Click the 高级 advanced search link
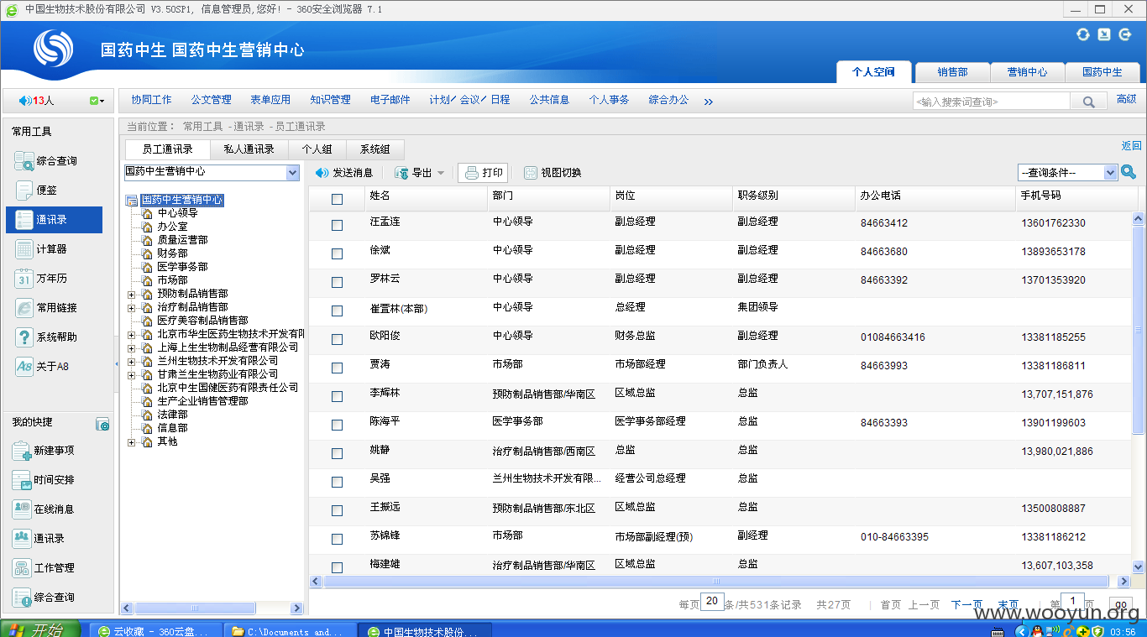The height and width of the screenshot is (637, 1147). [x=1126, y=99]
